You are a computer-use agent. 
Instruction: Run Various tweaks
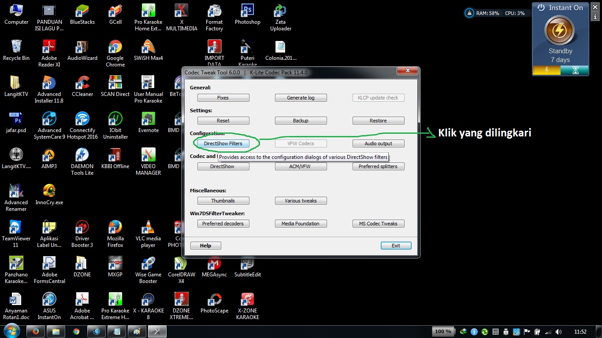point(301,200)
